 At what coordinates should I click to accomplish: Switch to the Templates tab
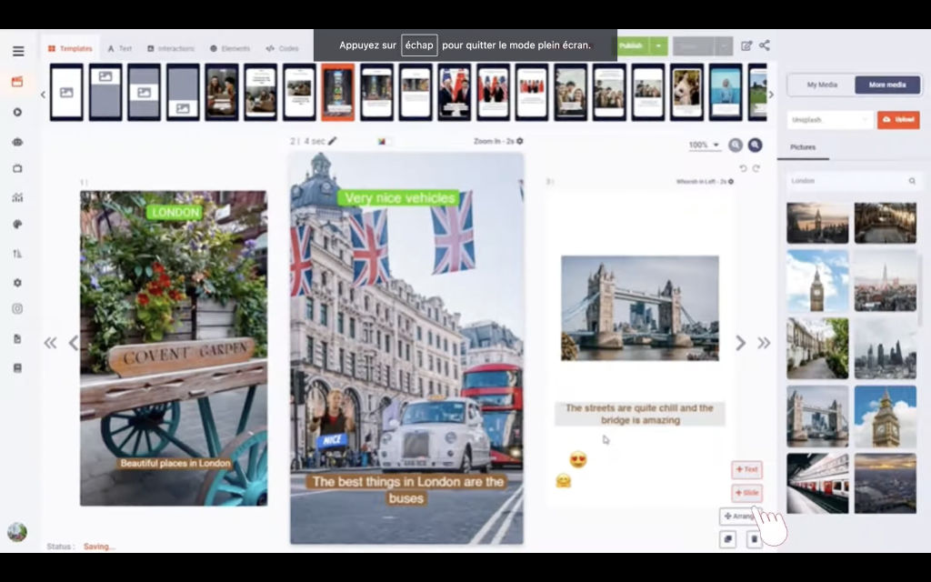[70, 49]
